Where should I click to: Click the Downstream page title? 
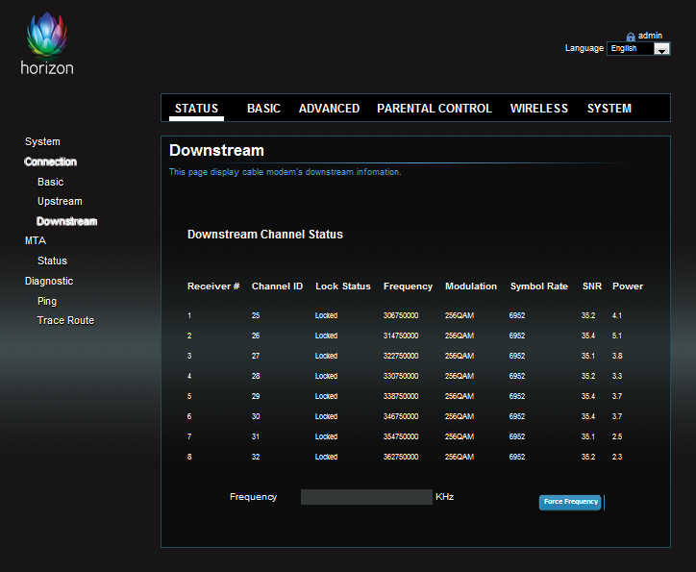pos(216,150)
